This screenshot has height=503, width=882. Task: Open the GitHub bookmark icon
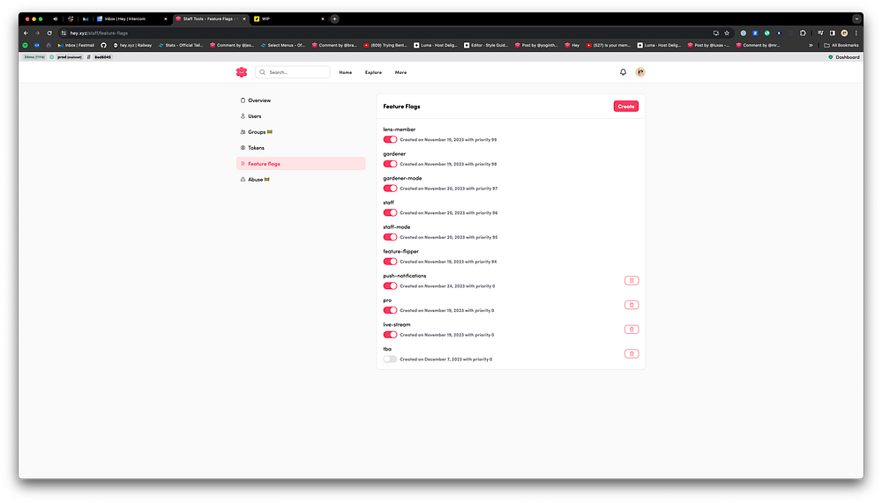tap(103, 45)
